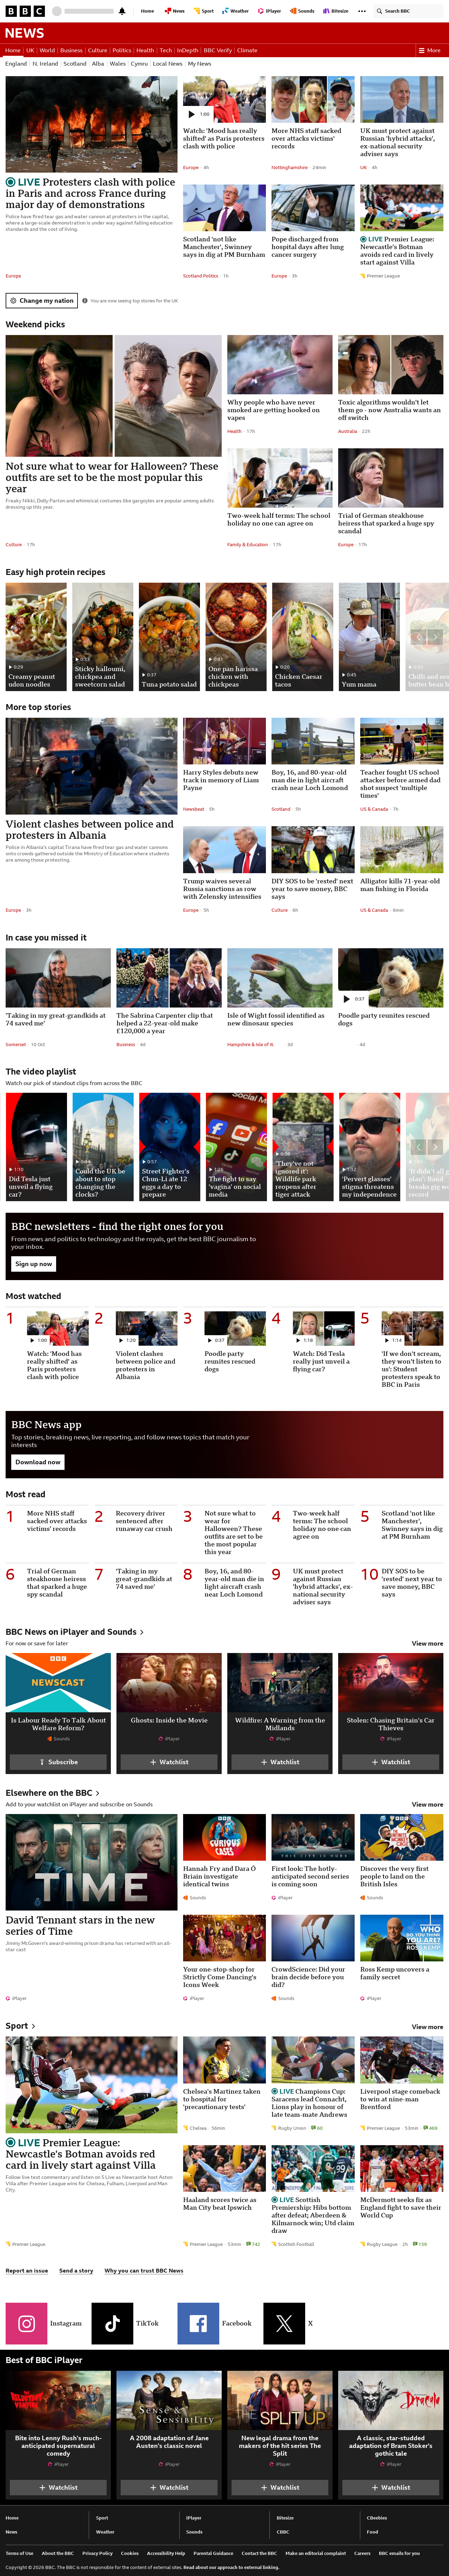Add Wildfire: A Warning to Watchlist
449x2576 pixels.
[280, 1762]
